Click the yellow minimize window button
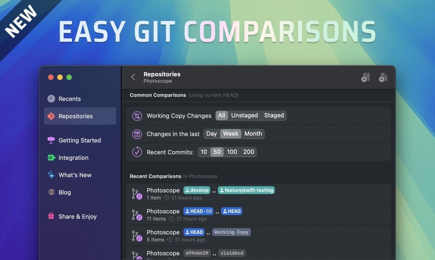Image resolution: width=435 pixels, height=260 pixels. click(60, 77)
